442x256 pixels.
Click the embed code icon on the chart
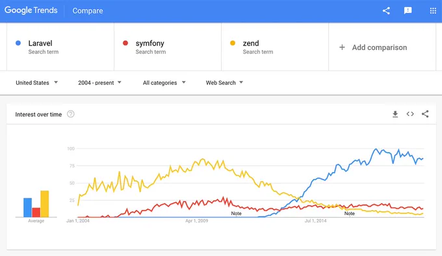(410, 114)
